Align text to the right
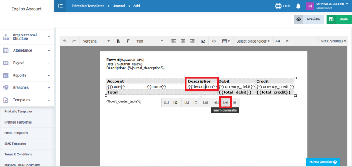Viewport: 352px width, 167px height. coord(192,41)
